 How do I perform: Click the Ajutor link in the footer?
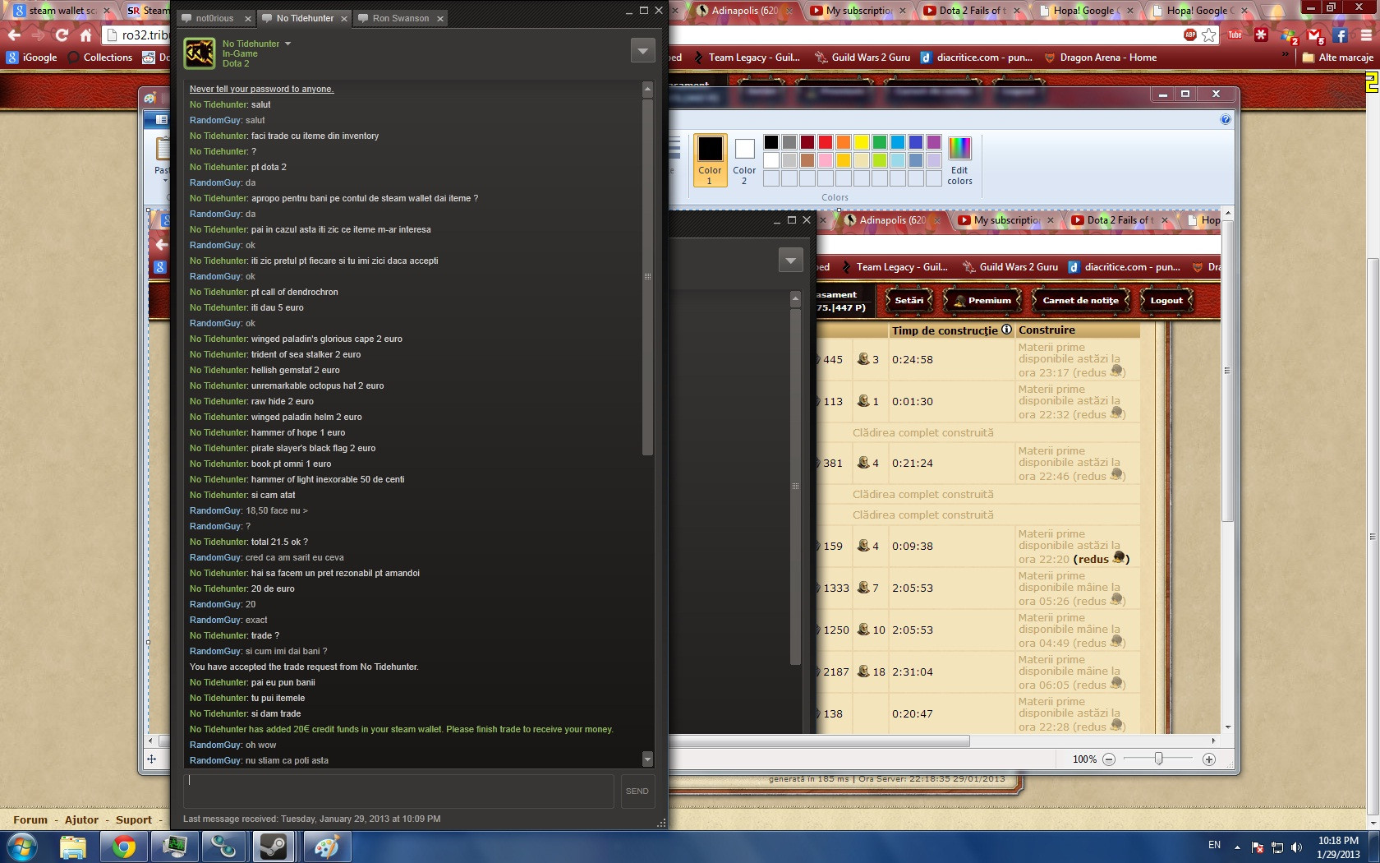[81, 819]
